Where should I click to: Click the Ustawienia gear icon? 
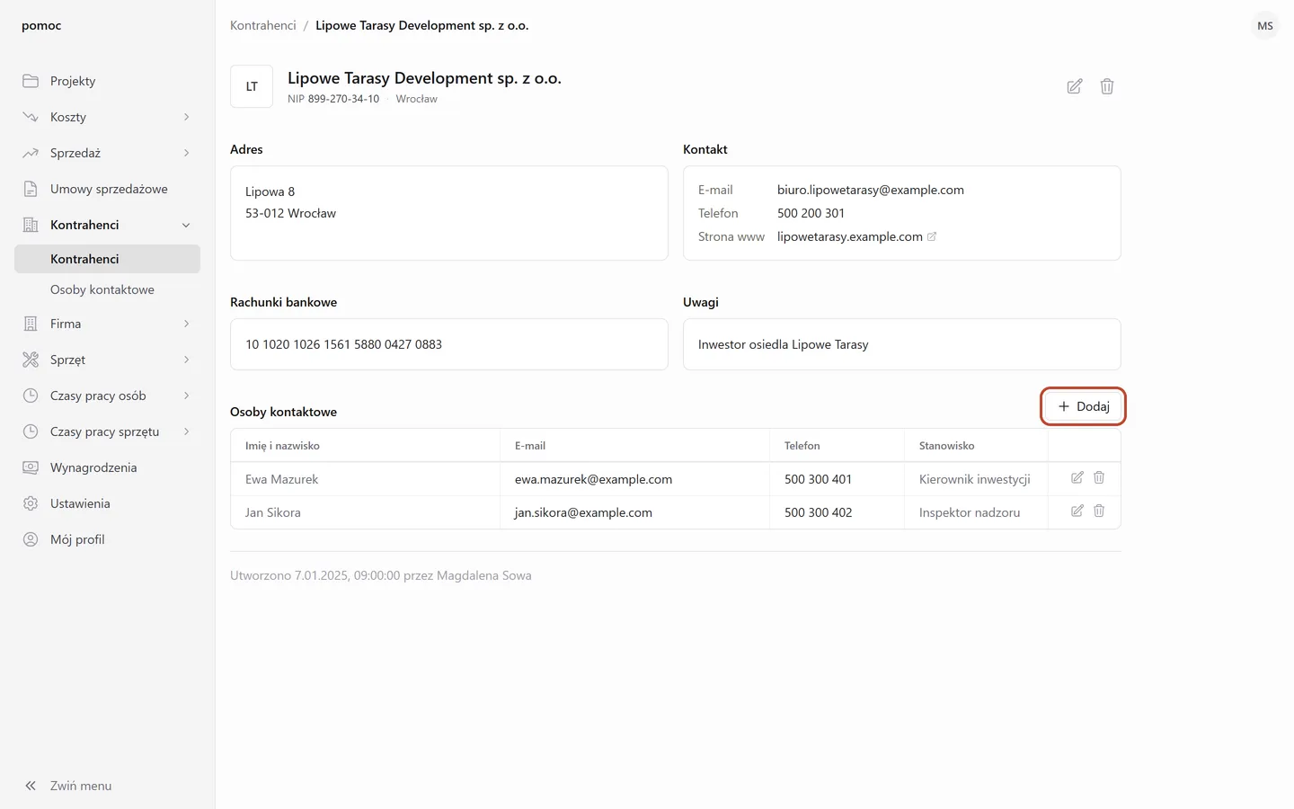pyautogui.click(x=31, y=503)
